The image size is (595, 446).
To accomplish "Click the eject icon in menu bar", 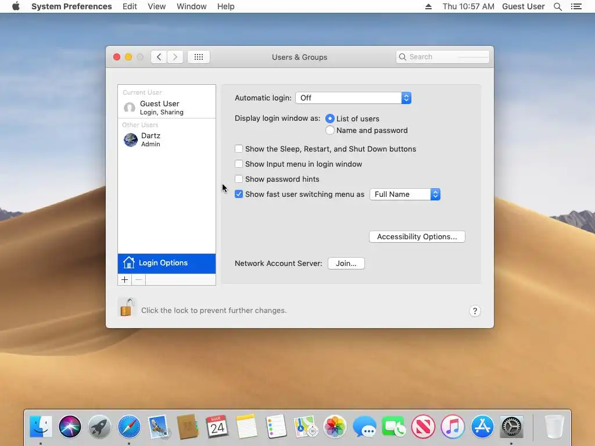I will 428,6.
